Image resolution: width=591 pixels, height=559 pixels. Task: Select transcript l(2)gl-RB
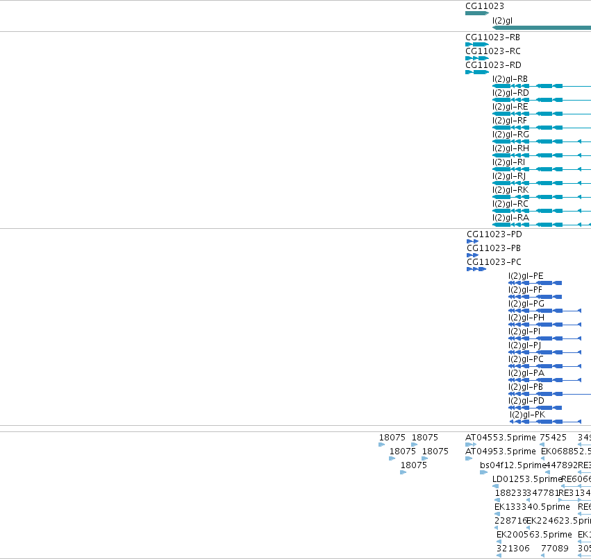pyautogui.click(x=542, y=86)
